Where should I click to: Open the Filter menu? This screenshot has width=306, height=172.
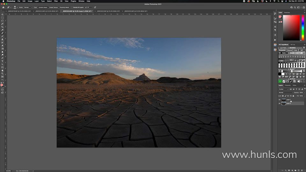(56, 1)
